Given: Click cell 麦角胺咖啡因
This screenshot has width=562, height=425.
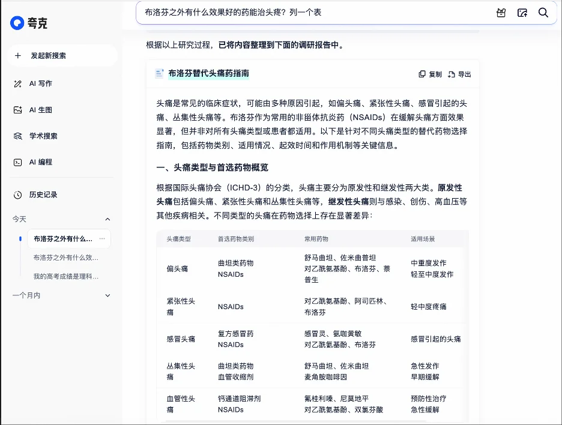Looking at the screenshot, I should point(326,377).
